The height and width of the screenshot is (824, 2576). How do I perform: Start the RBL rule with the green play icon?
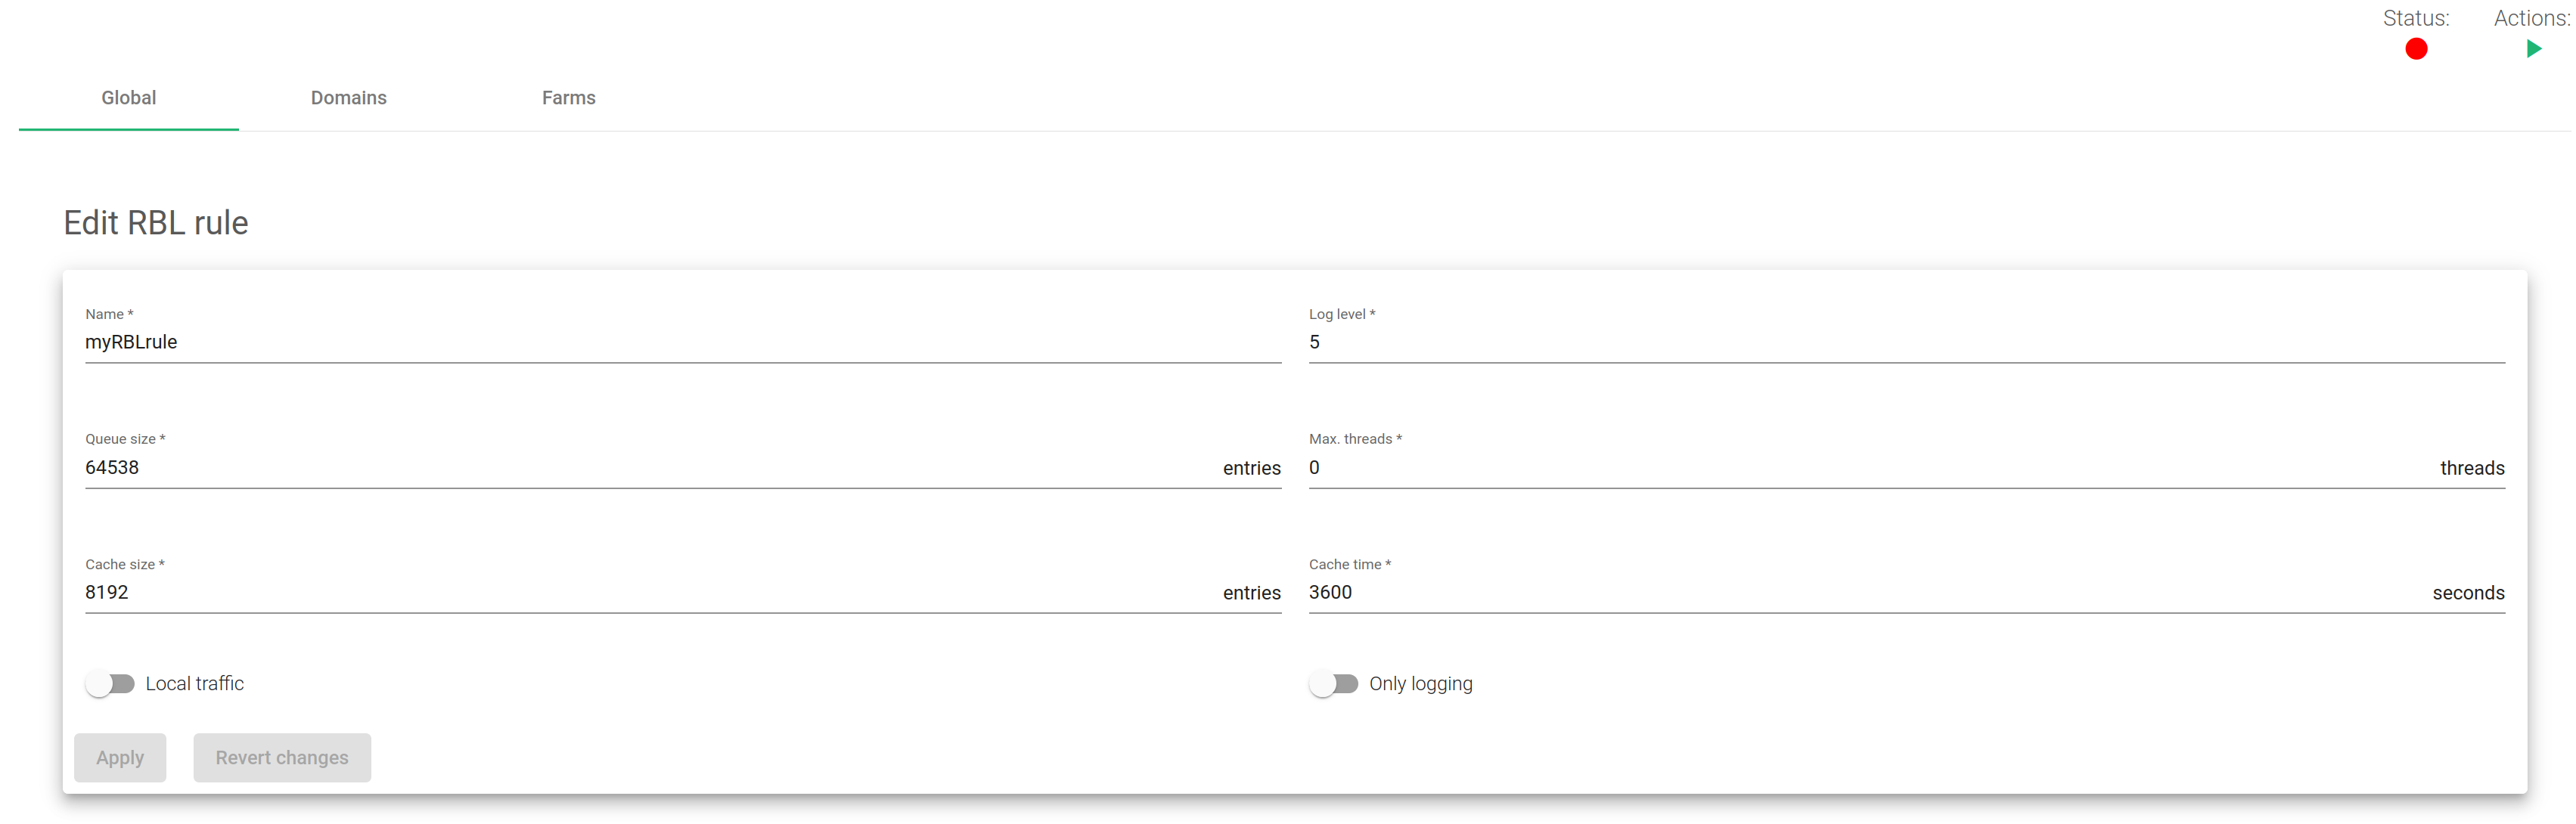point(2533,49)
